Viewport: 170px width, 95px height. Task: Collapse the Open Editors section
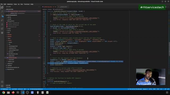pyautogui.click(x=23, y=9)
